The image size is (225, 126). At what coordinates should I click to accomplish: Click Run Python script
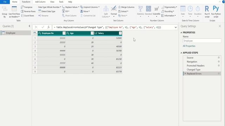216,12
